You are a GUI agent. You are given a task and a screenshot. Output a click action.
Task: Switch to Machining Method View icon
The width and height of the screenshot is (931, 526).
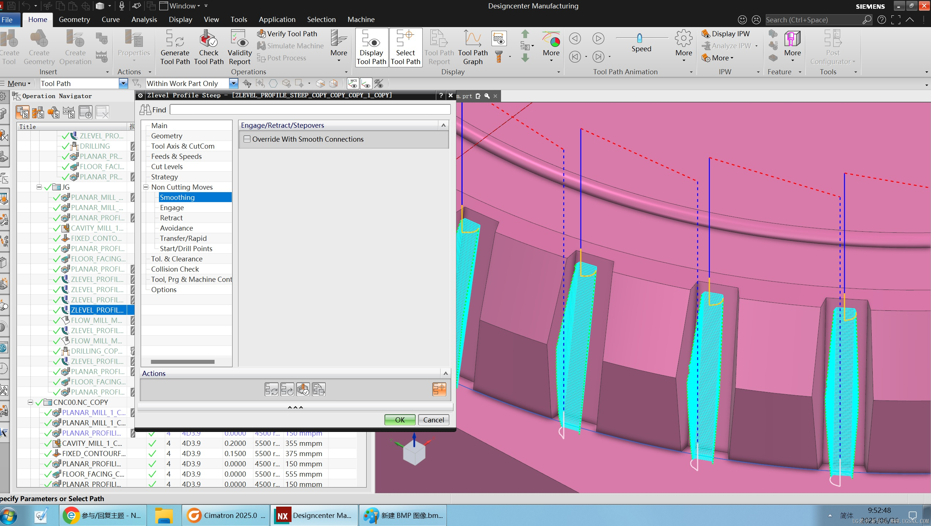tap(69, 112)
